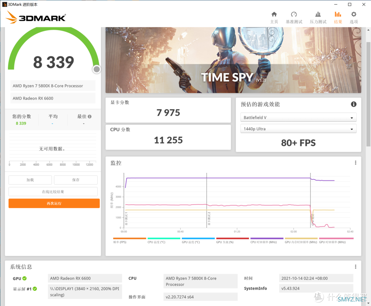Click the info icon in 预估的游戏效能 panel
The height and width of the screenshot is (306, 371).
[x=353, y=104]
